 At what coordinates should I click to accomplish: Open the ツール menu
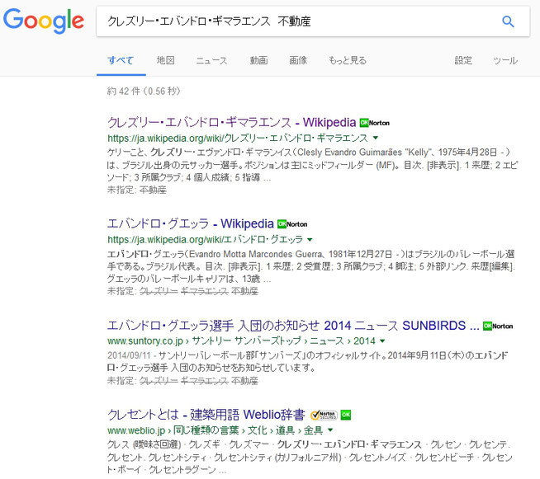505,60
